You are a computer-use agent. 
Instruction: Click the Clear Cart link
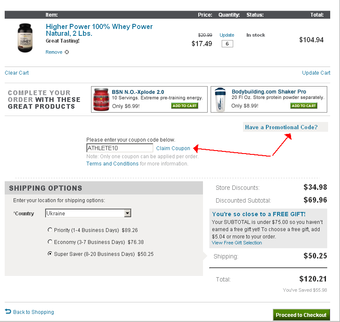17,73
